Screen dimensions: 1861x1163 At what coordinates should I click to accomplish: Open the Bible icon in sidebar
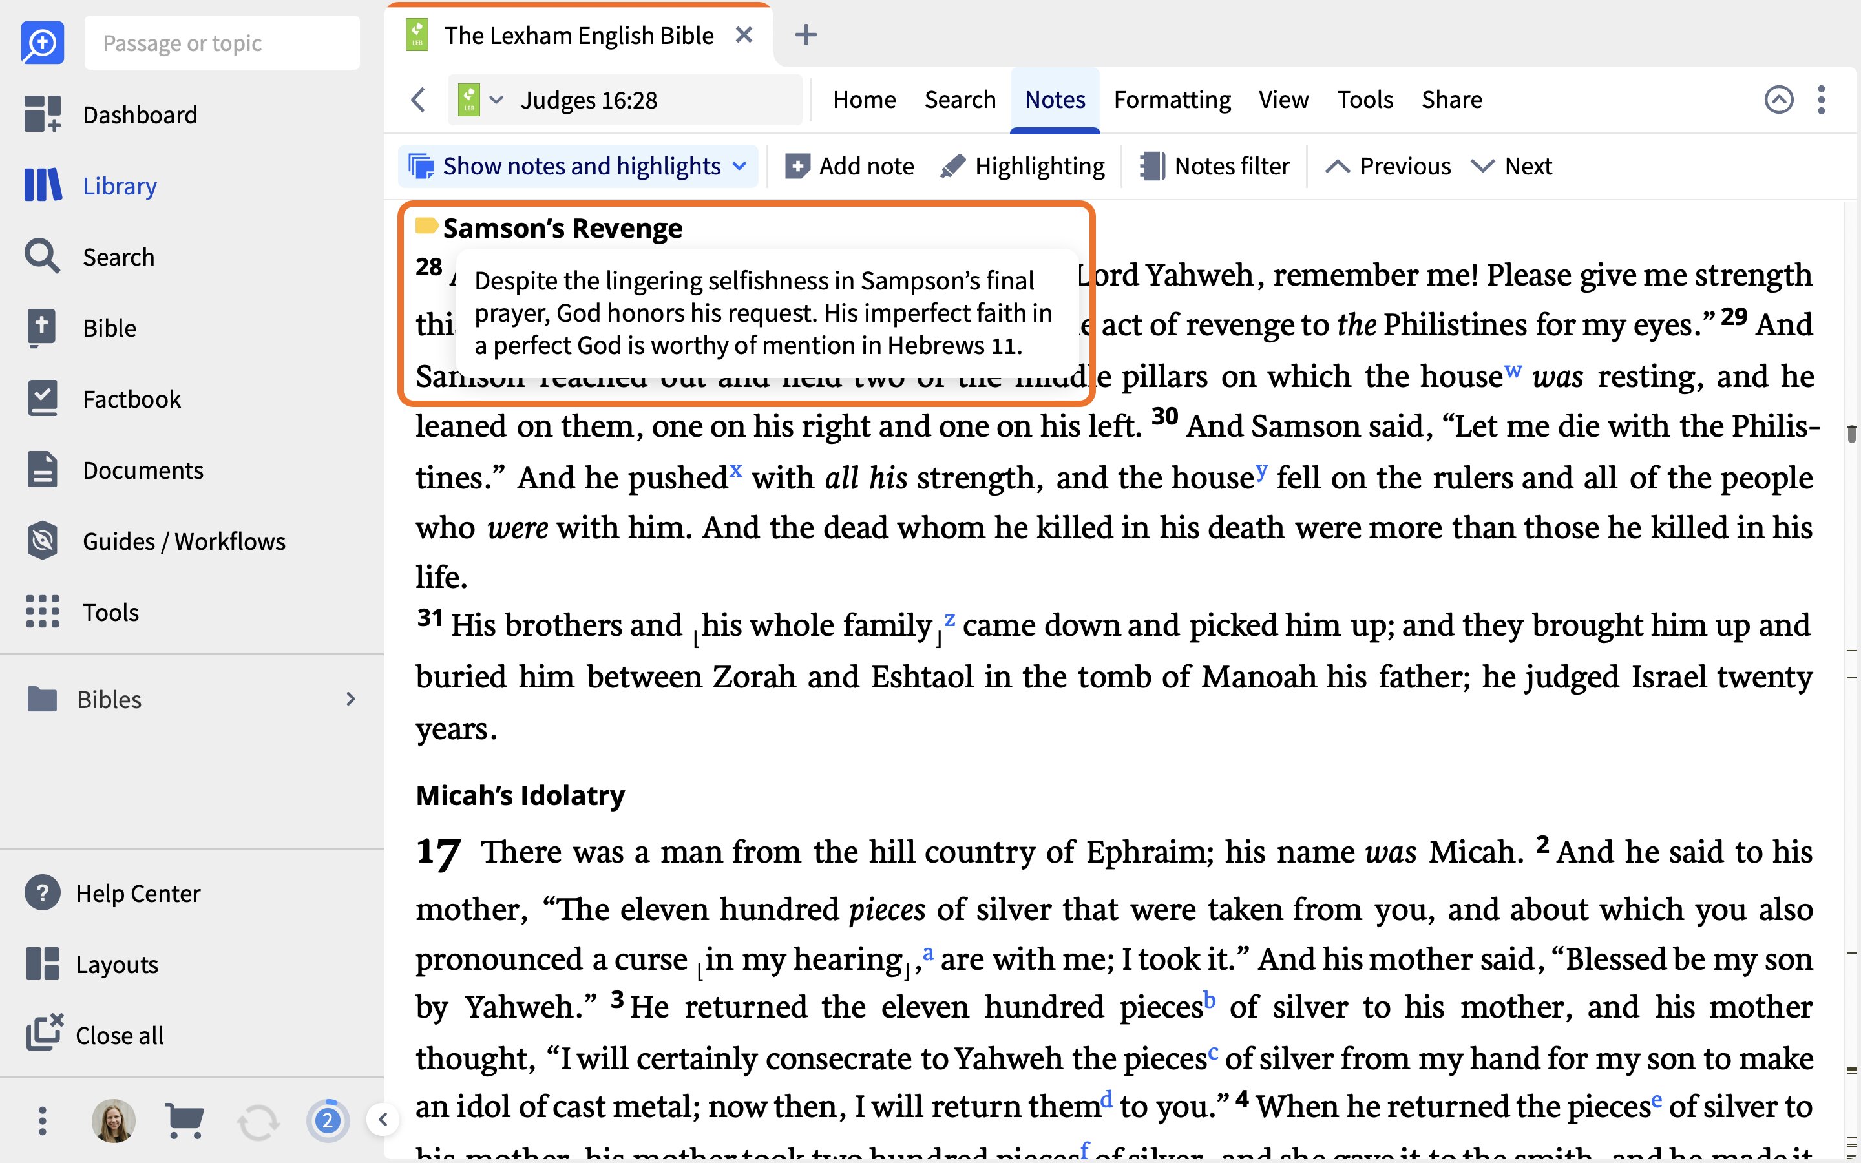42,328
